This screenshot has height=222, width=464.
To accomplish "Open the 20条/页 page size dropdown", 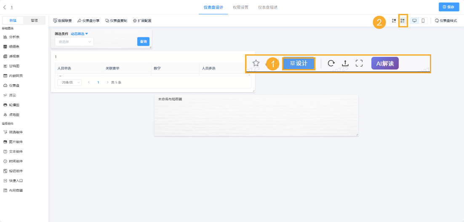I will [69, 83].
